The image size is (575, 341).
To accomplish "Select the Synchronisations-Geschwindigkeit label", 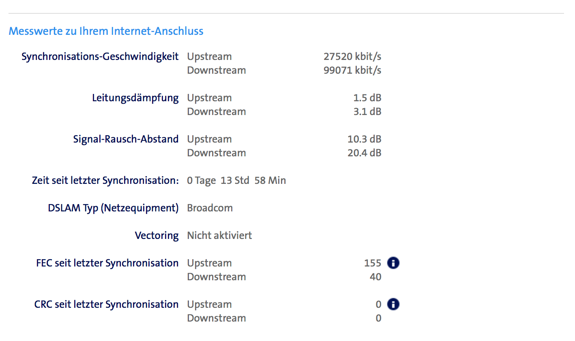I will coord(100,56).
